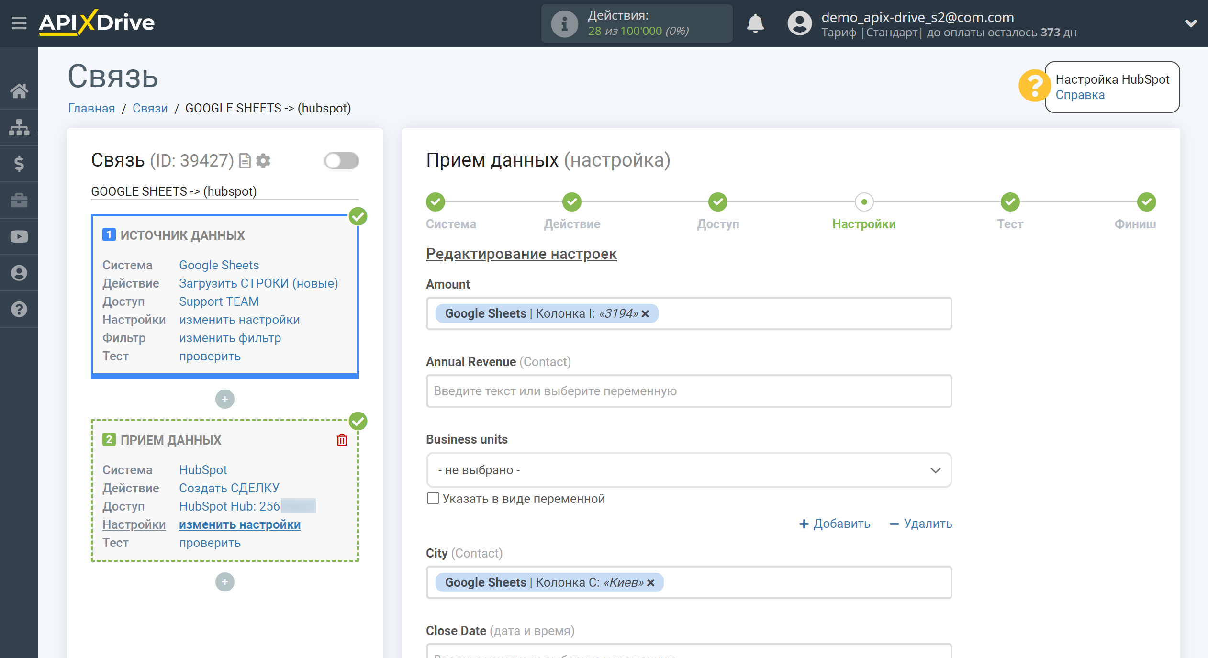Viewport: 1208px width, 658px height.
Task: Go to the Настройки step
Action: click(x=864, y=202)
